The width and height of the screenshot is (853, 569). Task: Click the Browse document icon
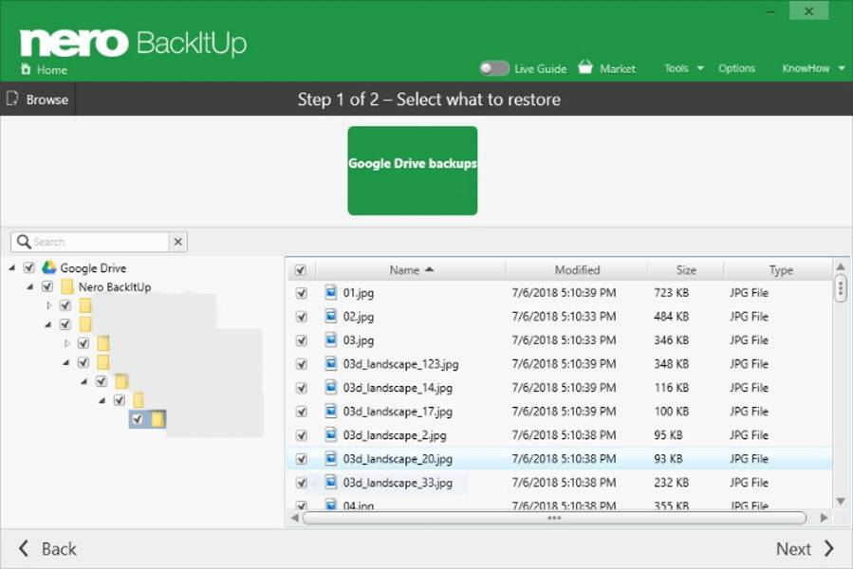pos(12,99)
